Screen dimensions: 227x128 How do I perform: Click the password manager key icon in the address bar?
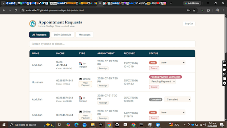click(x=189, y=10)
